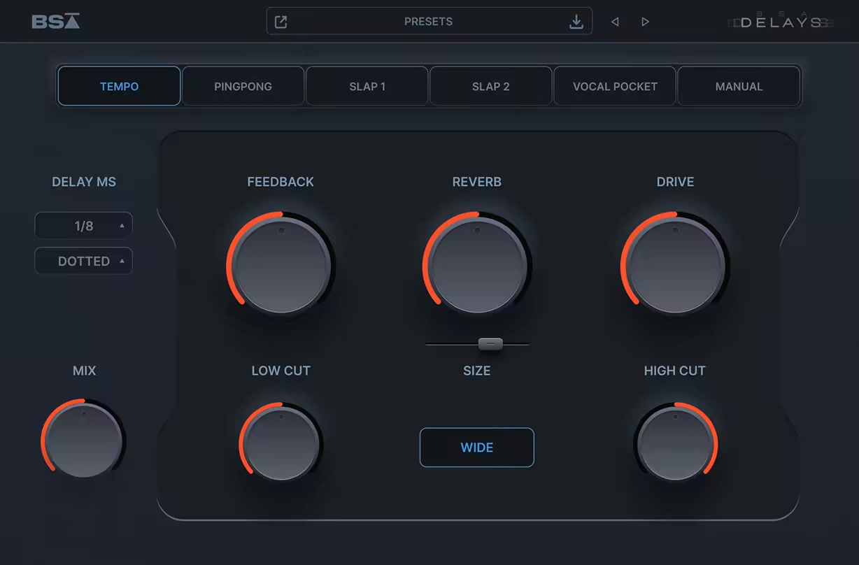
Task: Switch to MANUAL delay mode
Action: pos(739,87)
